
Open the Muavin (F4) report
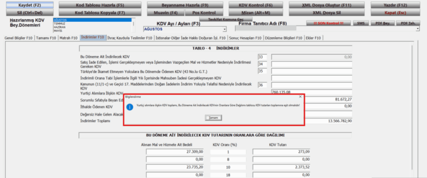[166, 13]
